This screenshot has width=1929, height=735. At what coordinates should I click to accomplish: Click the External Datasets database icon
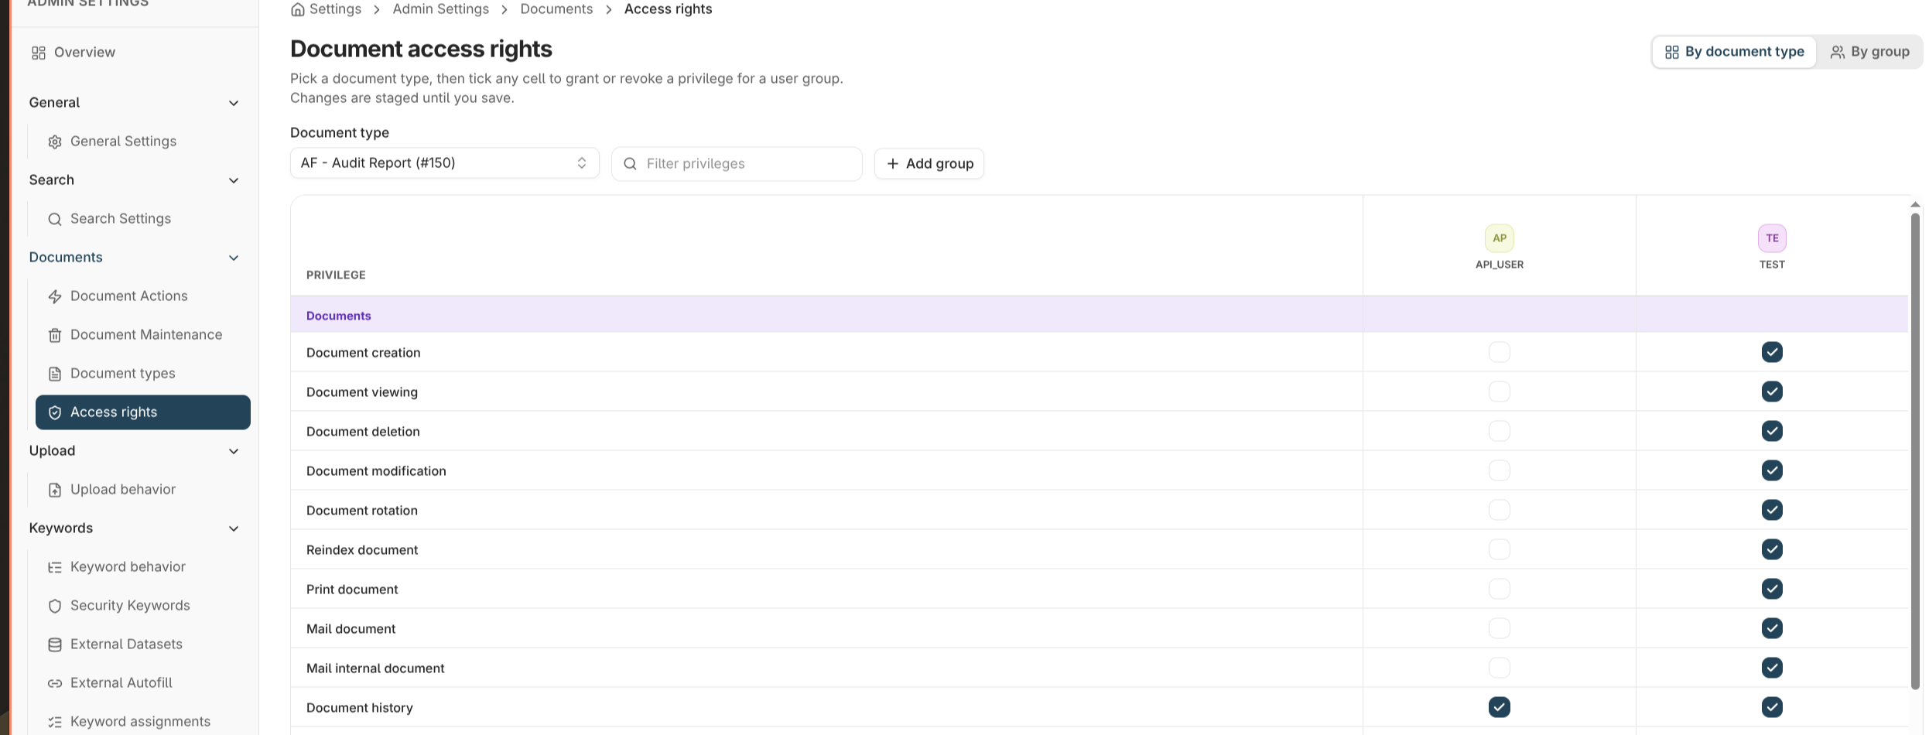click(x=55, y=644)
